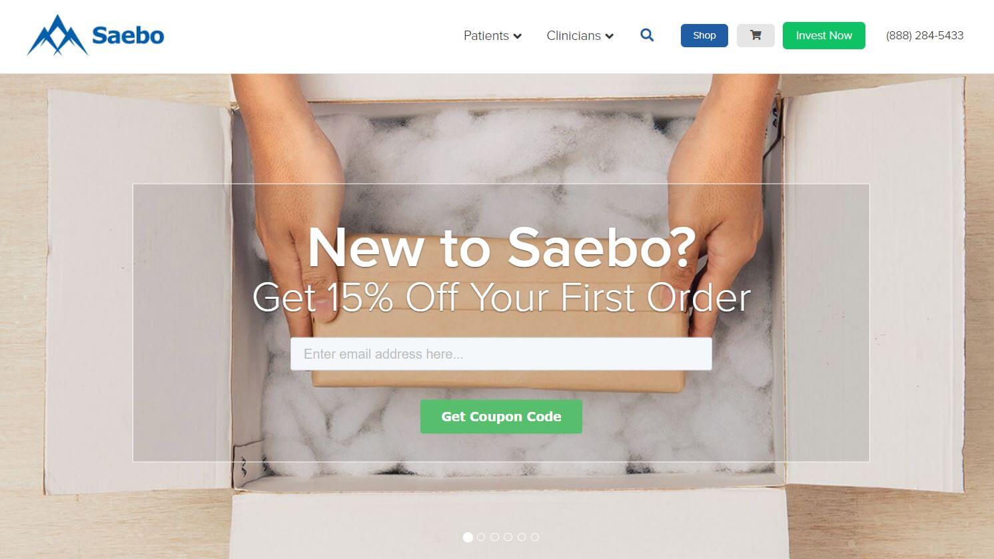Select the second carousel slide dot

click(x=481, y=537)
